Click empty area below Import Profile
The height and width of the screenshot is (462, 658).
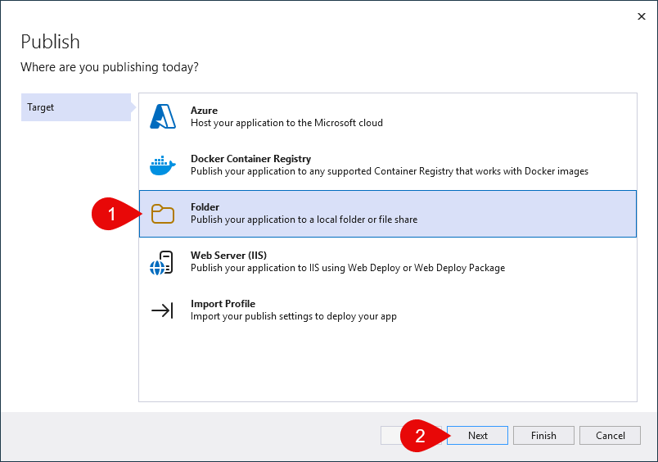click(x=386, y=365)
